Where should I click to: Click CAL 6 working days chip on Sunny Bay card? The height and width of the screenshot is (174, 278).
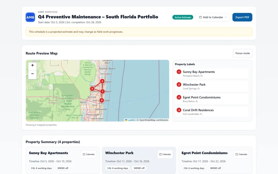pyautogui.click(x=41, y=168)
